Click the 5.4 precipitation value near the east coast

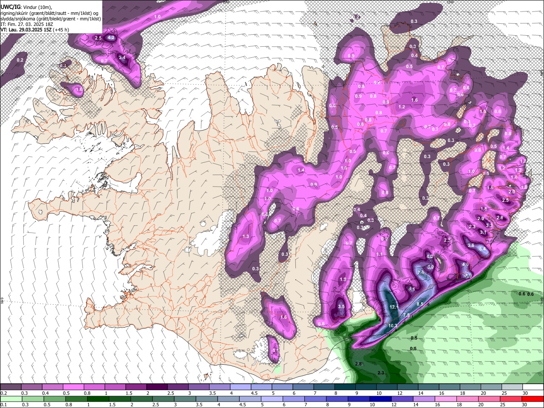(x=482, y=249)
